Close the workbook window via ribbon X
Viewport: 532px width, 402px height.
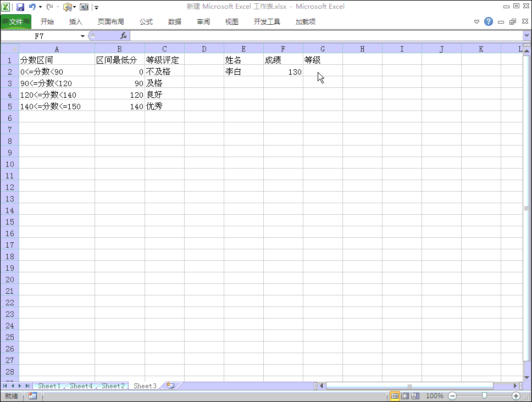[525, 21]
